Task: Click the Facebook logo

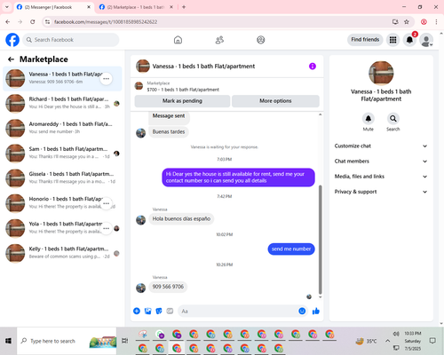Action: click(x=12, y=40)
